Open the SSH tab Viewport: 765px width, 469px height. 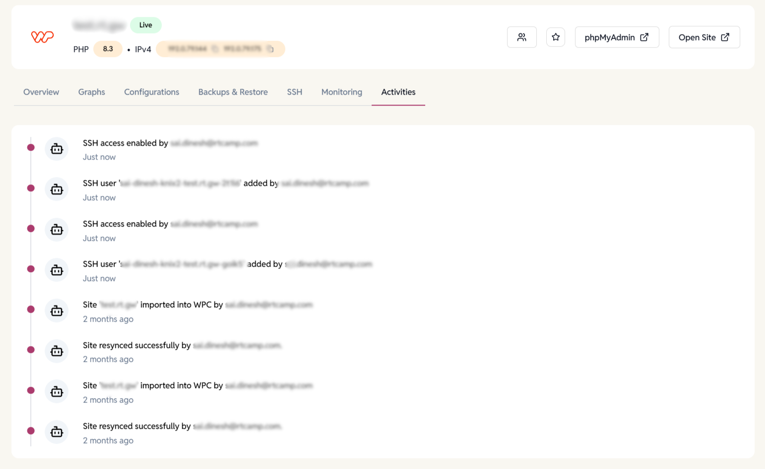pos(294,92)
